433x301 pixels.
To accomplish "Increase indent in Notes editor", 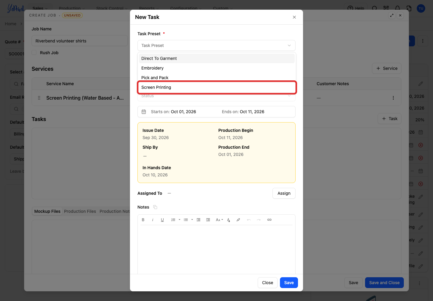I will (x=208, y=220).
